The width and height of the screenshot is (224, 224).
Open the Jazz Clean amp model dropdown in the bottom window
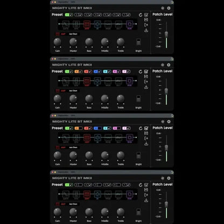(x=73, y=204)
